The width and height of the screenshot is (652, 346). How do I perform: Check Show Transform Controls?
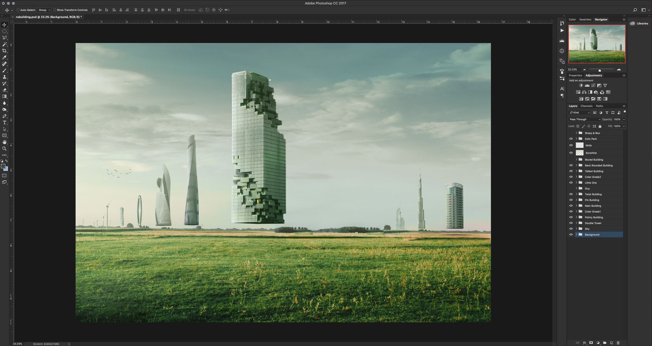pos(55,10)
